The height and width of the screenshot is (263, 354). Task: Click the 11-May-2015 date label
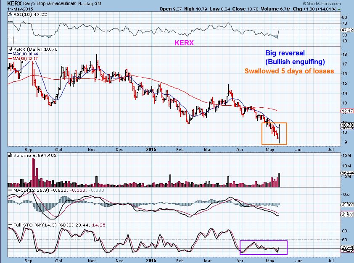click(x=20, y=9)
